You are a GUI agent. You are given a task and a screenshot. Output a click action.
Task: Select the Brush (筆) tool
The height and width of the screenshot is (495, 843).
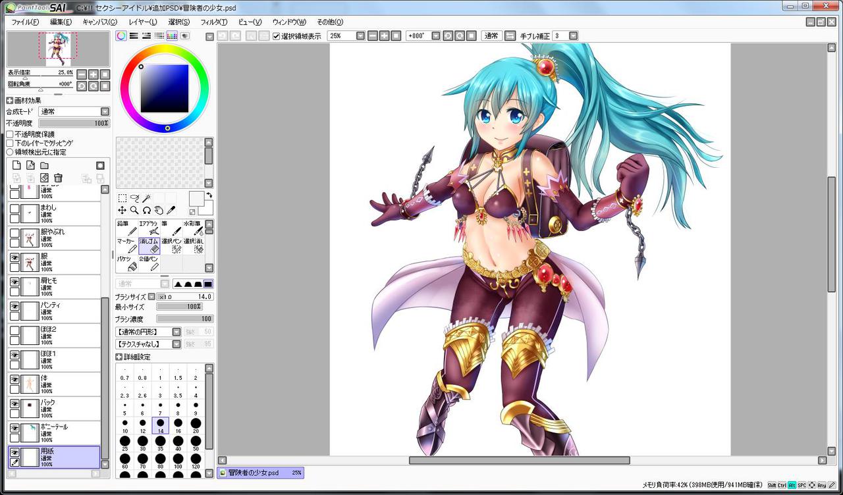point(171,228)
